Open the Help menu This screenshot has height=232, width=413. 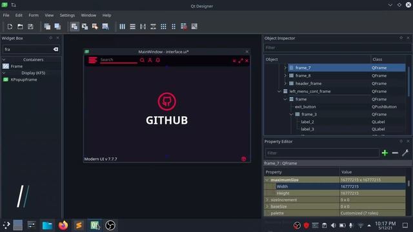click(x=106, y=15)
